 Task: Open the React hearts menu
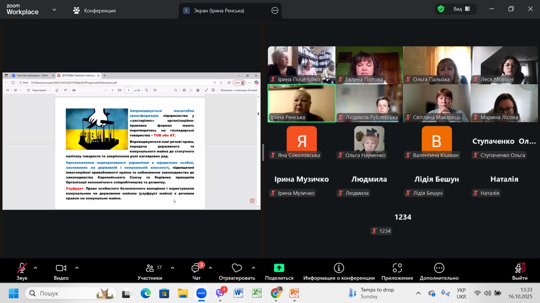pos(237,271)
